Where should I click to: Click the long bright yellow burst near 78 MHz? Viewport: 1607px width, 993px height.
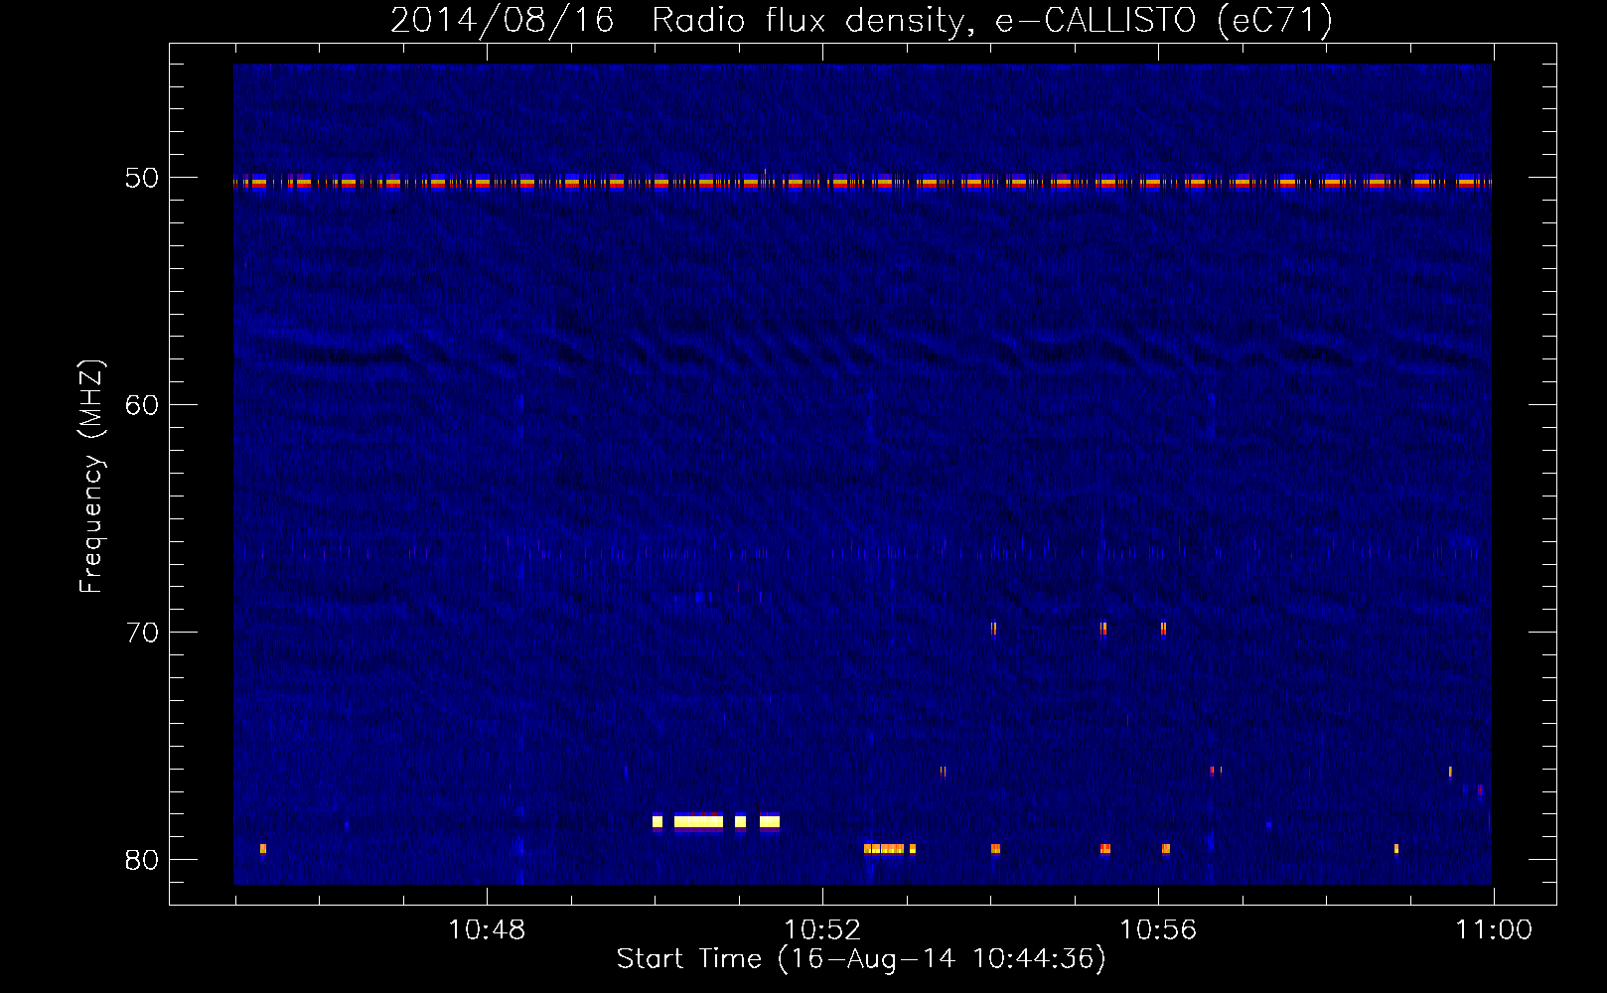(698, 821)
